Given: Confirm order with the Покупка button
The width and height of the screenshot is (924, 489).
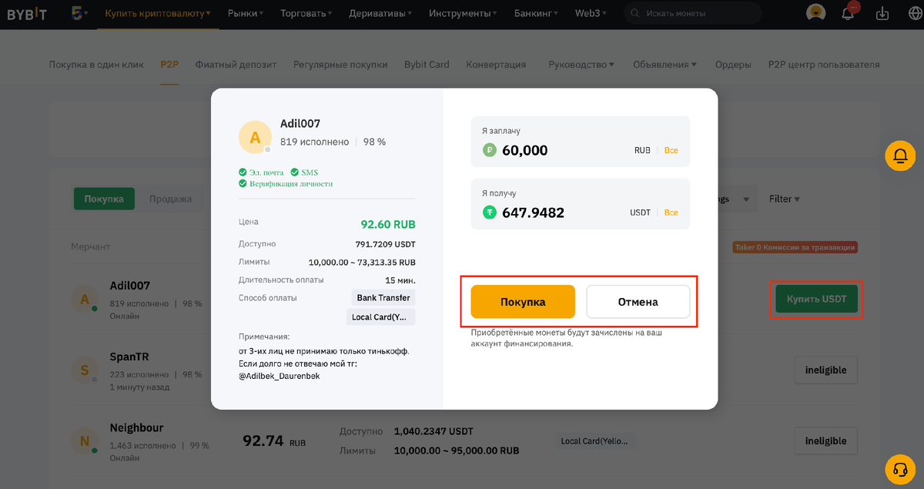Looking at the screenshot, I should click(522, 301).
